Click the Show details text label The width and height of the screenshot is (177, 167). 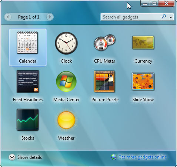click(x=30, y=157)
